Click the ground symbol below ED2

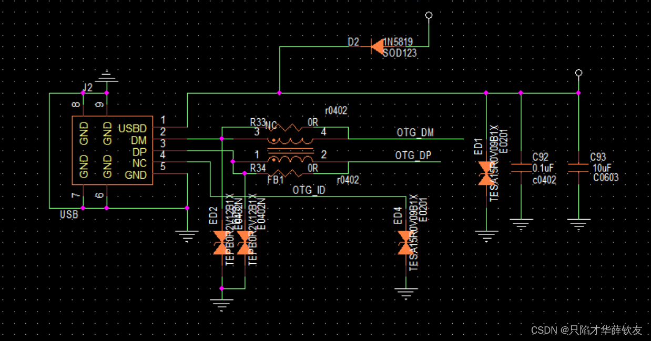221,305
